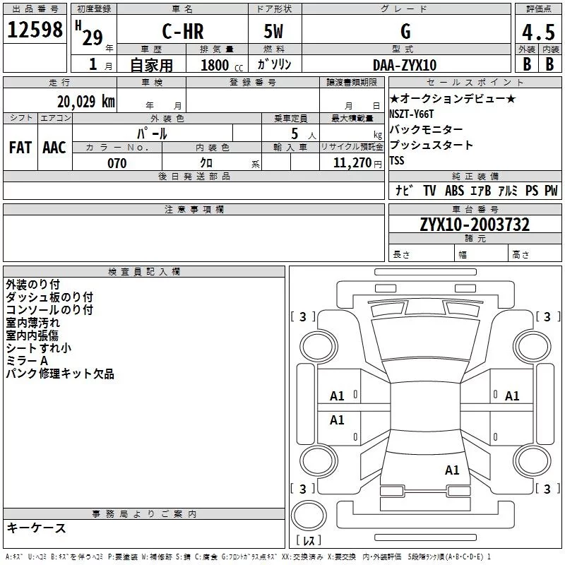
Task: Click the inspector note パンク修理キット欠品
Action: point(60,374)
